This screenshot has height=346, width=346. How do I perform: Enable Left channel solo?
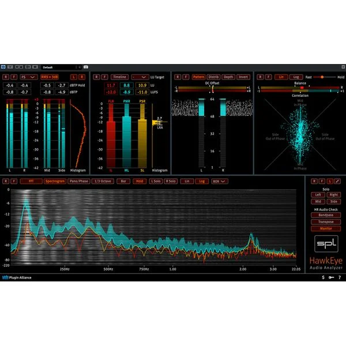318,195
